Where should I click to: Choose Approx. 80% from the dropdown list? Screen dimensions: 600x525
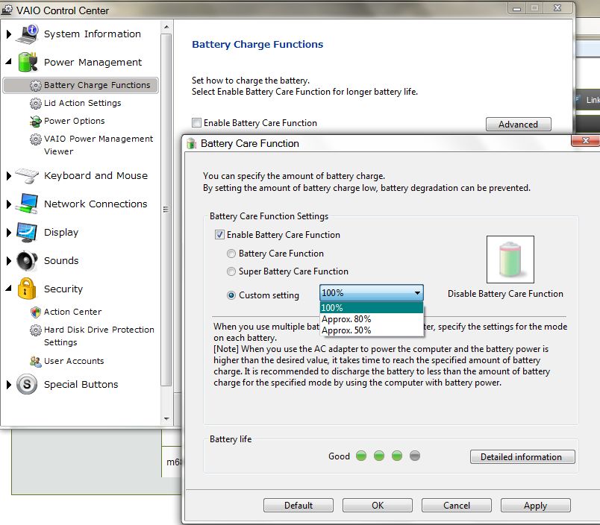(371, 319)
